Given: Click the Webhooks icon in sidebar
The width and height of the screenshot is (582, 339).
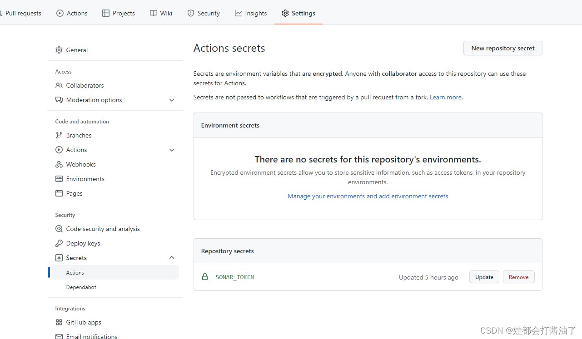Looking at the screenshot, I should pyautogui.click(x=59, y=164).
